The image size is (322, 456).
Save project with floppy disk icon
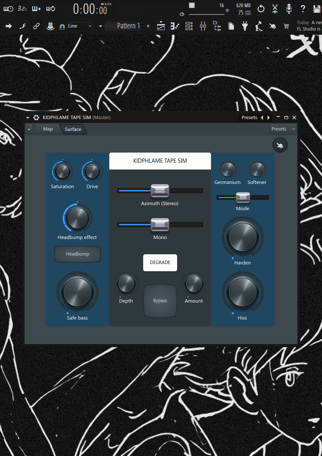tap(317, 9)
